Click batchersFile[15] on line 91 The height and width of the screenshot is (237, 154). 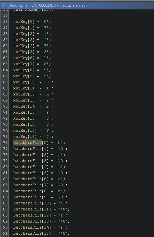(32, 233)
